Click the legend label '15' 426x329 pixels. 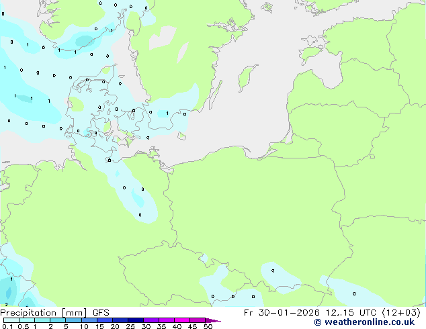pyautogui.click(x=99, y=326)
